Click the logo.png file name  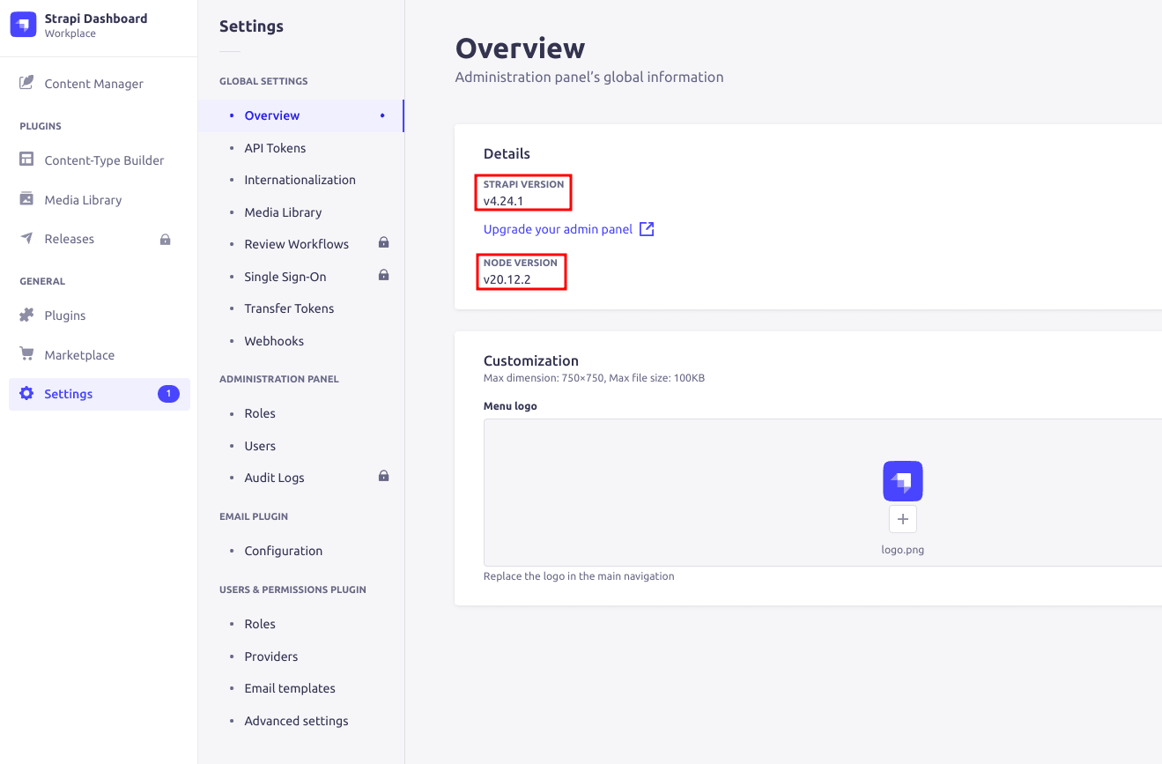tap(903, 550)
